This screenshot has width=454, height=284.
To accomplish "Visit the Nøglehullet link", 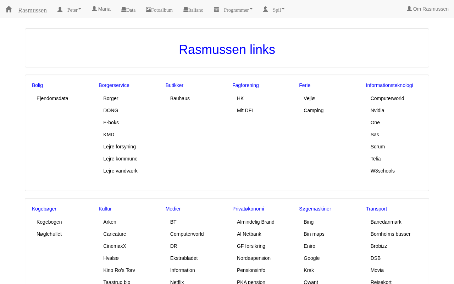I will 49,234.
